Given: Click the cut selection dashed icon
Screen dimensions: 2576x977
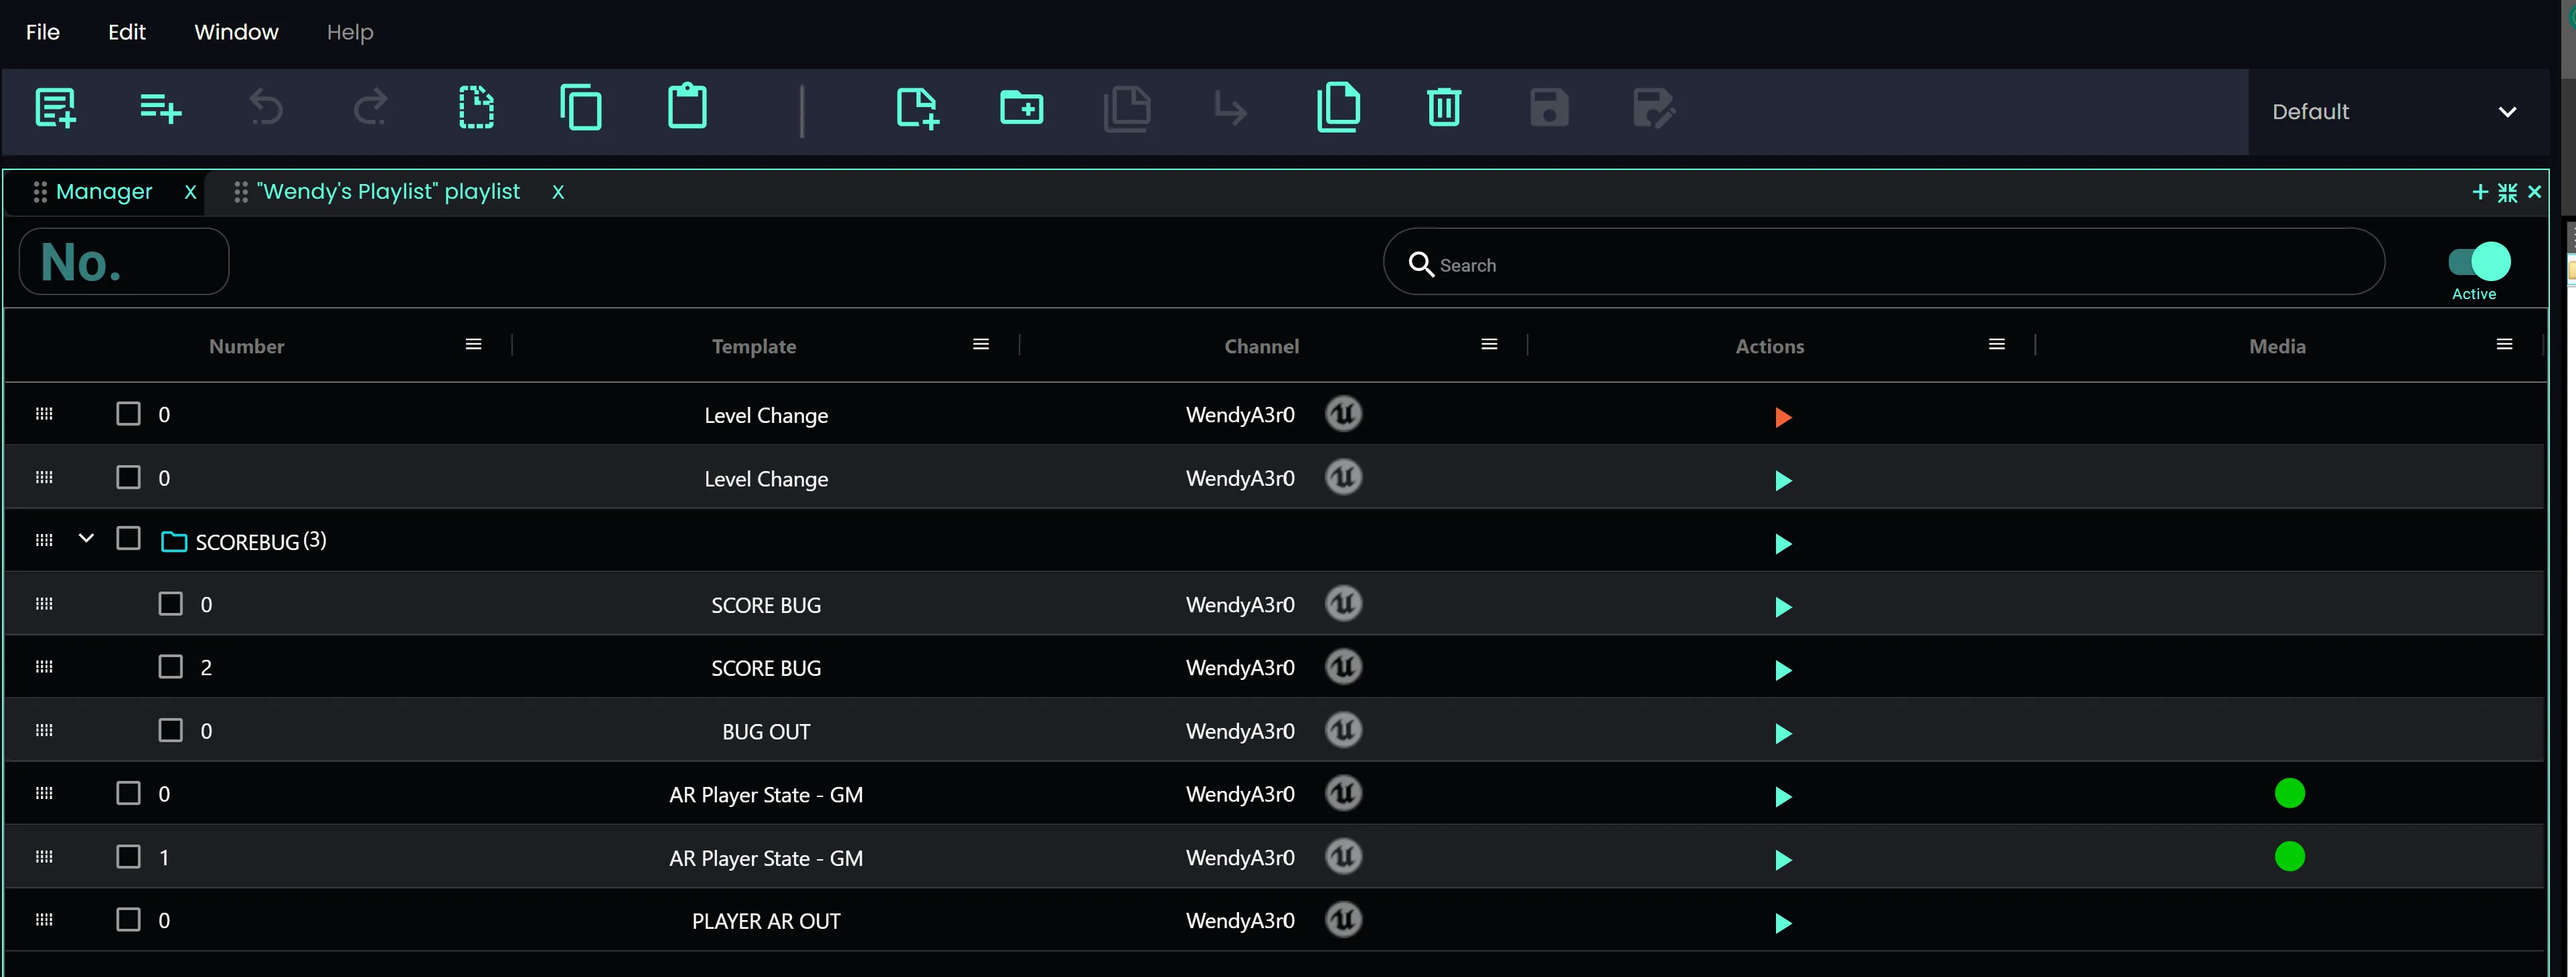Looking at the screenshot, I should coord(476,108).
